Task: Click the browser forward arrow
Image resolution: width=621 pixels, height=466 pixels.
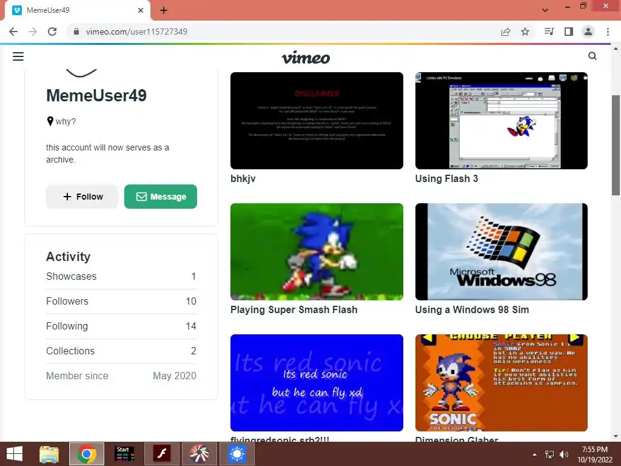Action: pyautogui.click(x=33, y=32)
